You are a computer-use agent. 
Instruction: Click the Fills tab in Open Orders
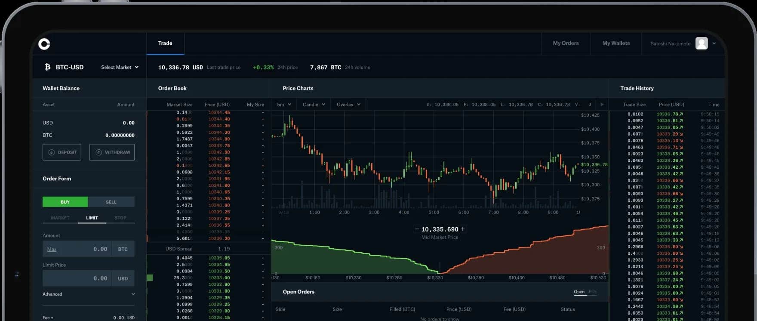point(593,292)
